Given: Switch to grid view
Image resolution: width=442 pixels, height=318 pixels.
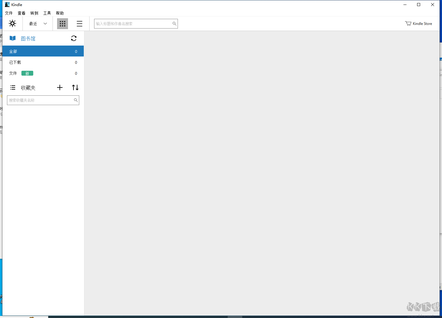Looking at the screenshot, I should click(x=63, y=24).
